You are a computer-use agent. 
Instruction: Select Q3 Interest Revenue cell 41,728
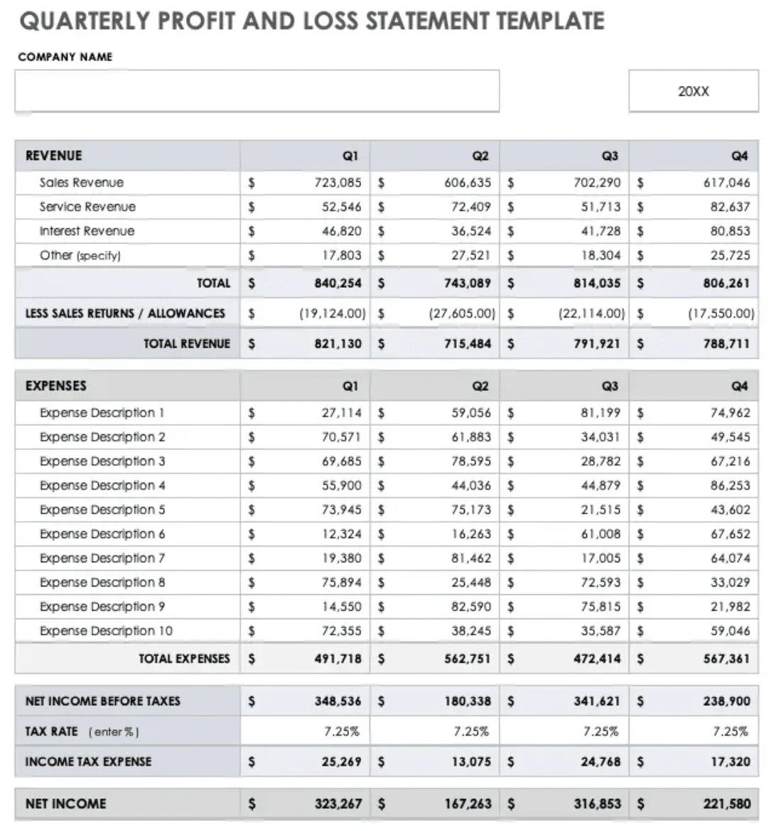tap(564, 231)
